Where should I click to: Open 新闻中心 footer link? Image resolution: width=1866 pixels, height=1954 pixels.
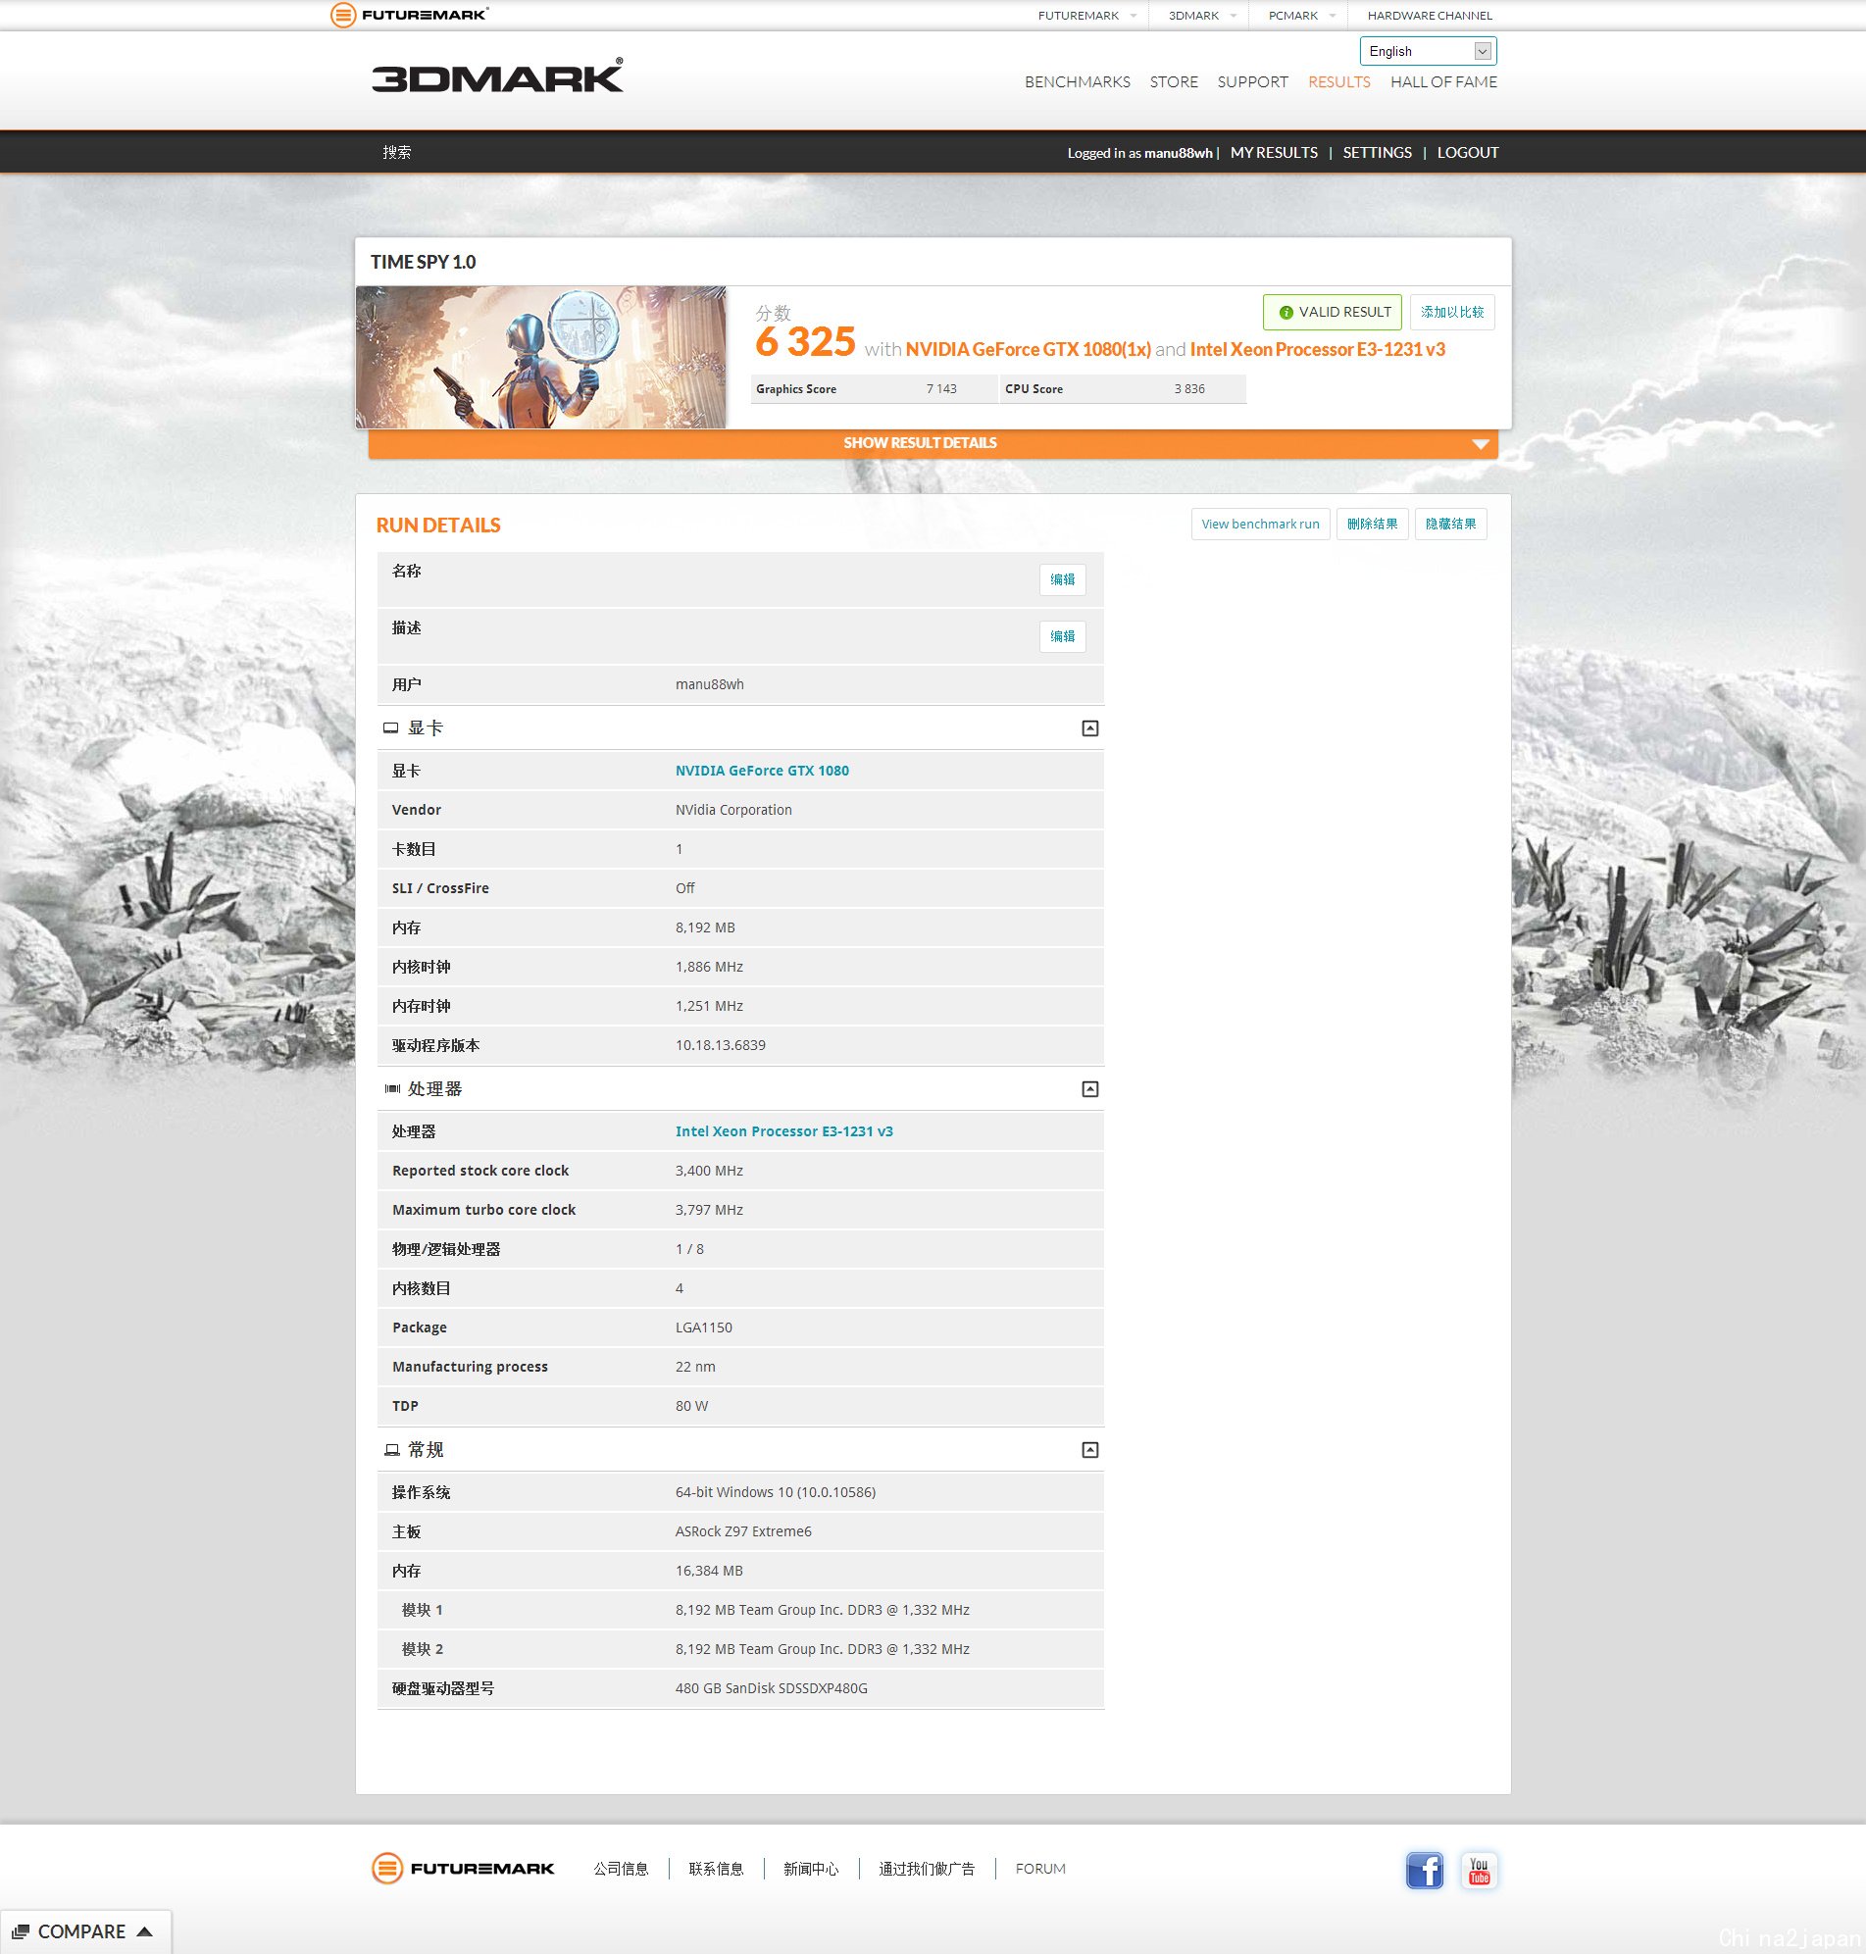tap(811, 1870)
